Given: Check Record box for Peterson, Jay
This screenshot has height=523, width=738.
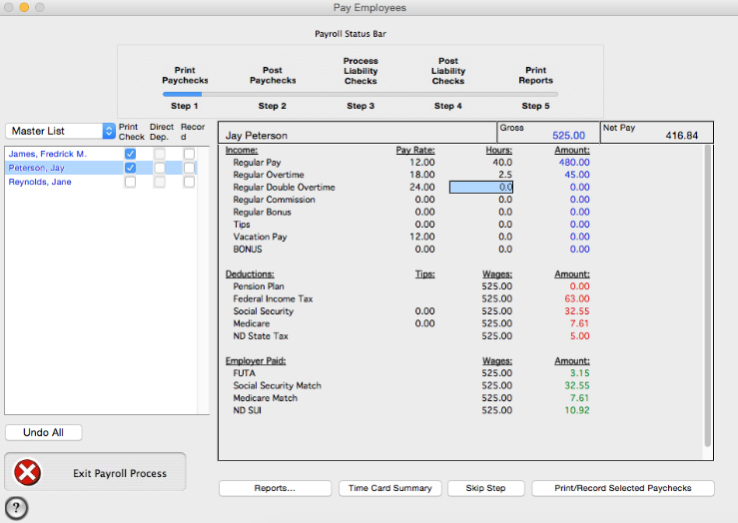Looking at the screenshot, I should (189, 168).
